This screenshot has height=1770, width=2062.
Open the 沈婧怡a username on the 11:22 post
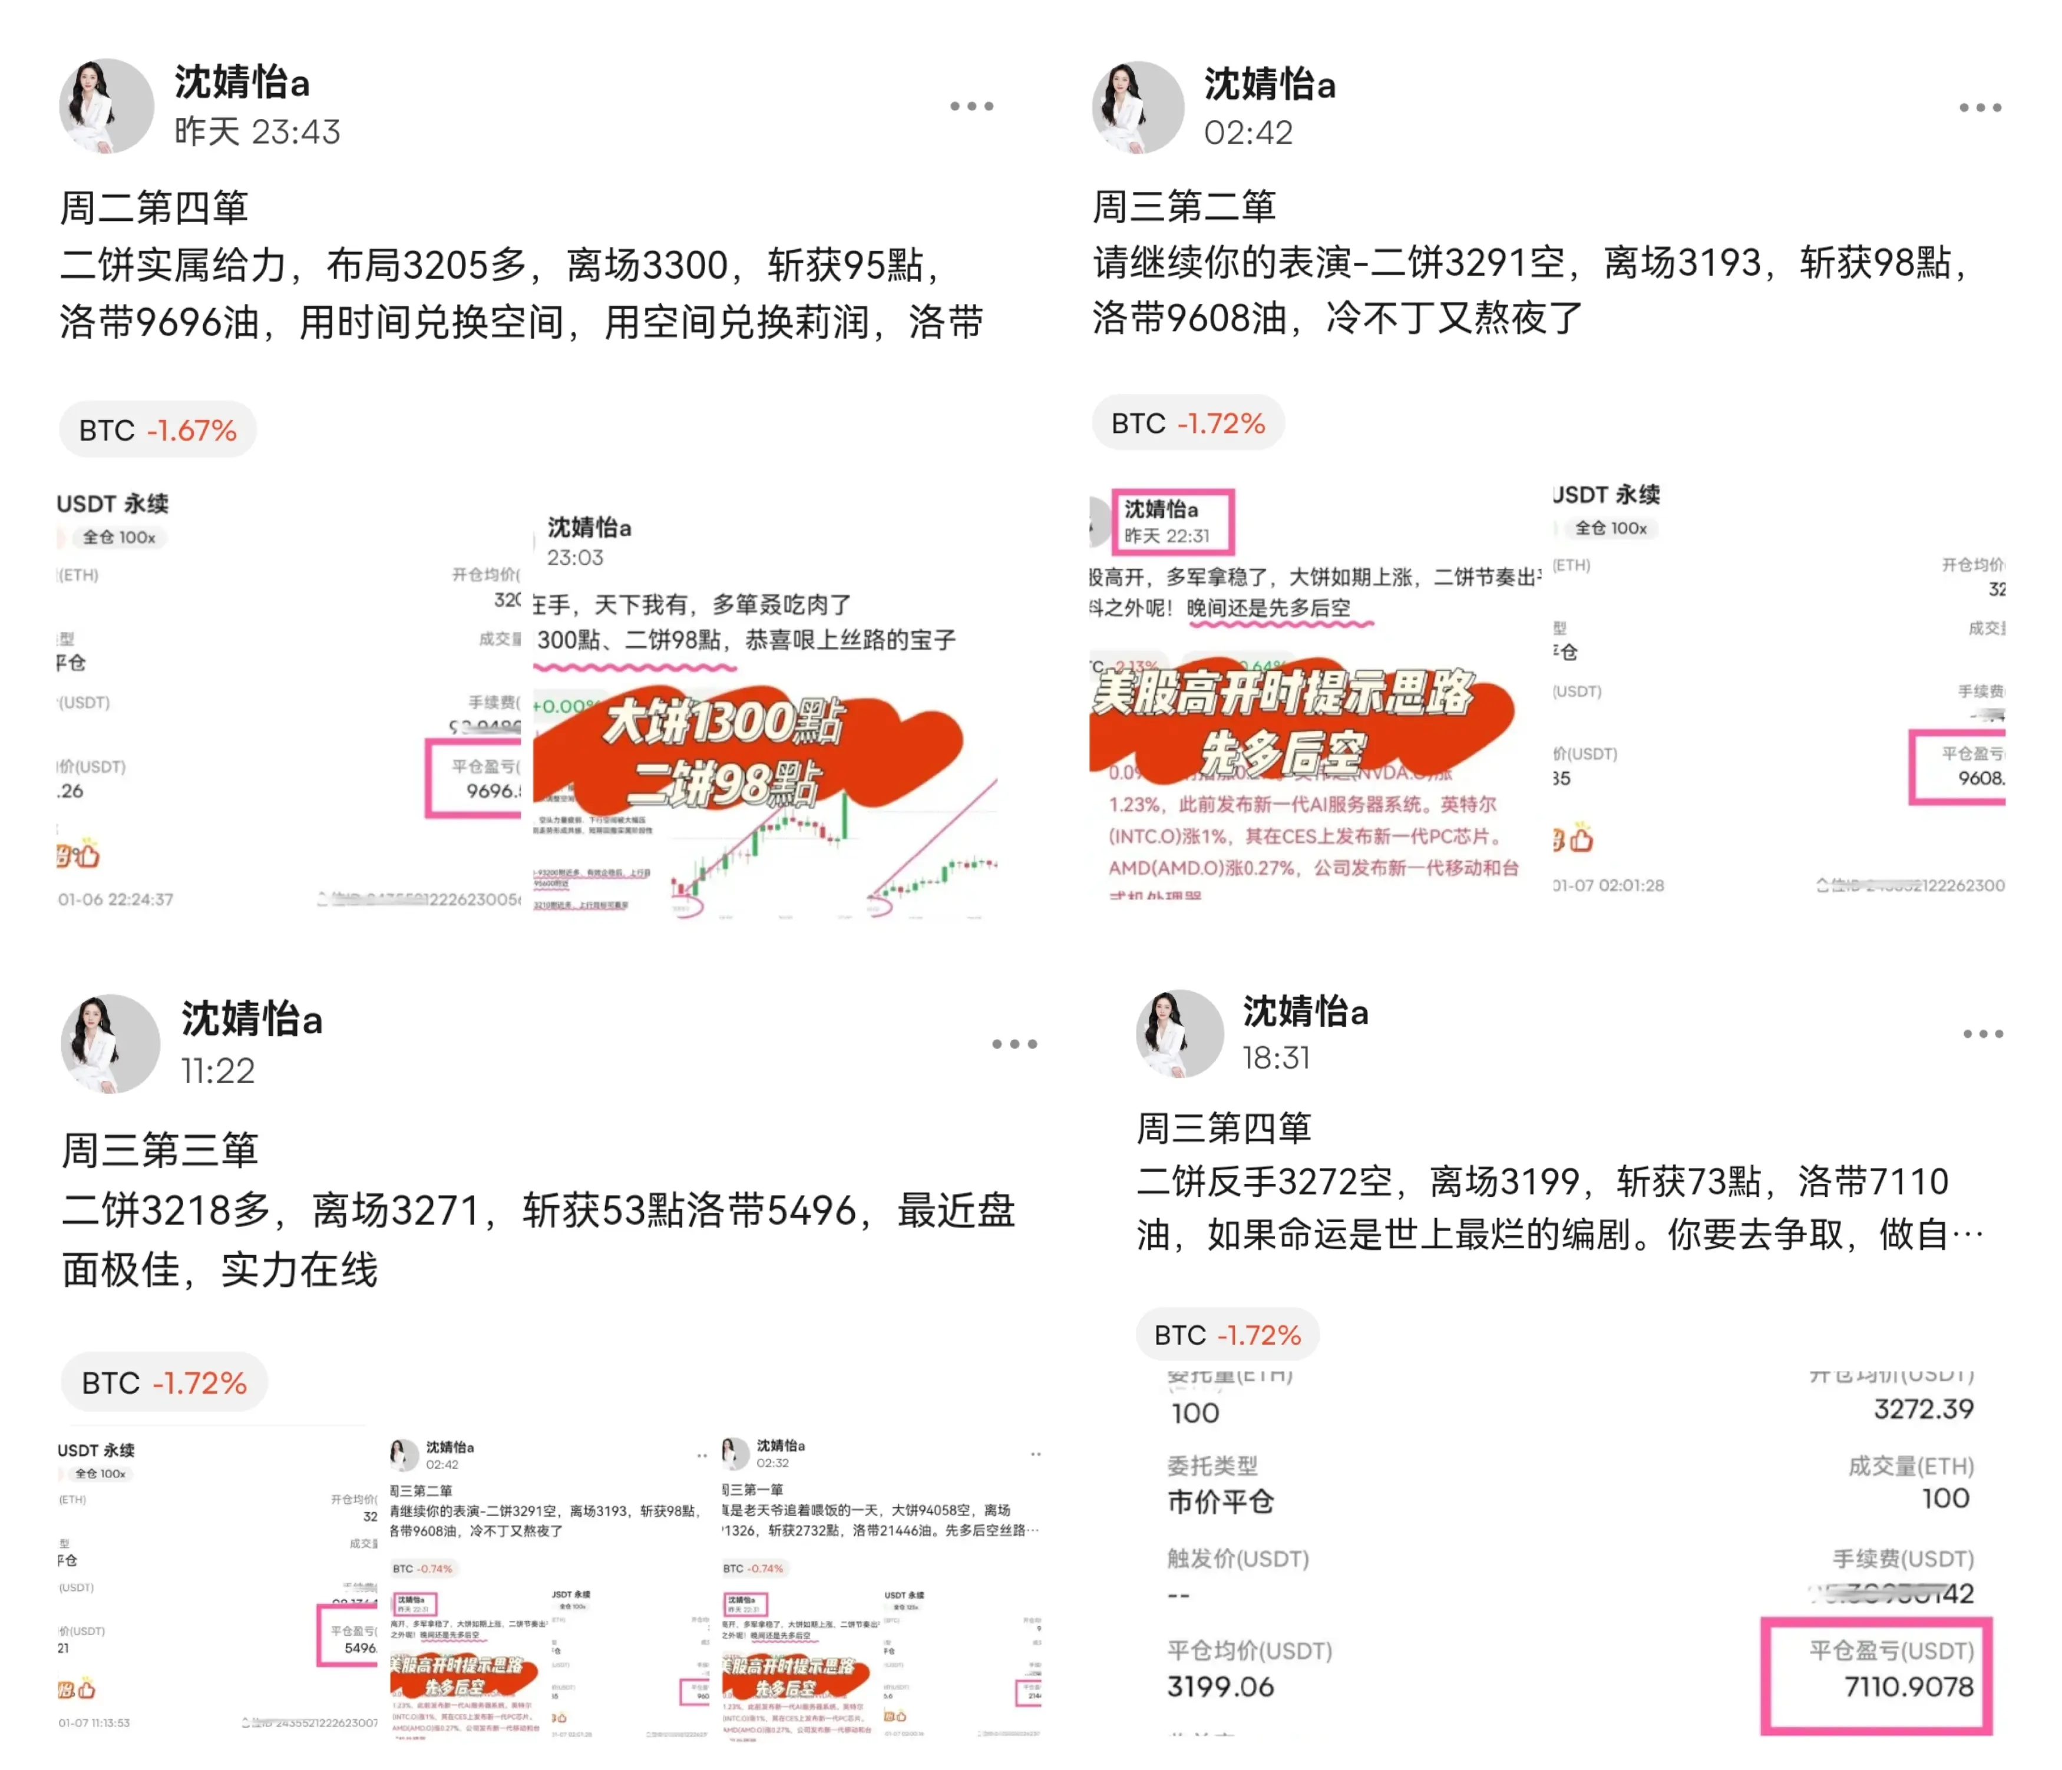tap(252, 1020)
